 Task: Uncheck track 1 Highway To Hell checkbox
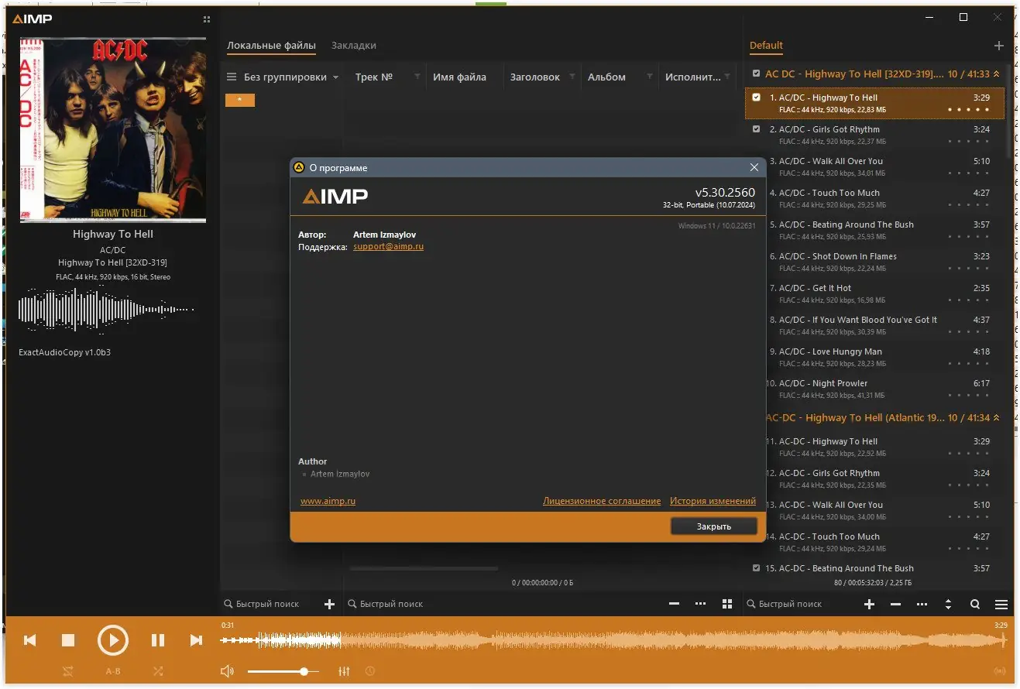757,98
